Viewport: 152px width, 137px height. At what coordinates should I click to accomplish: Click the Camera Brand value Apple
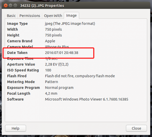pyautogui.click(x=50, y=41)
